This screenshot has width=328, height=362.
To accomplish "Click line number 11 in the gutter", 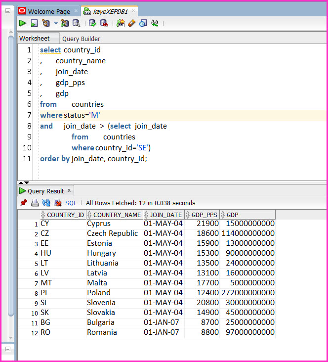I will pos(27,159).
